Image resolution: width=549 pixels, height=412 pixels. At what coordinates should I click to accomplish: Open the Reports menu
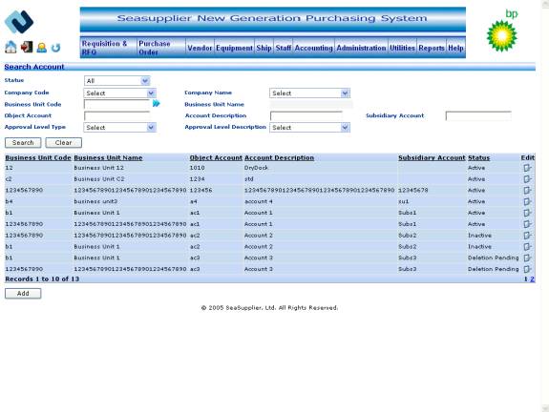click(432, 48)
